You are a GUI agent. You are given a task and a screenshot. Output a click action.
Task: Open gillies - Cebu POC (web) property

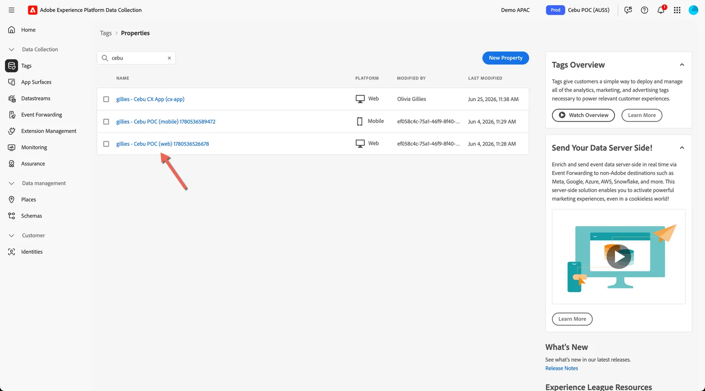[162, 144]
